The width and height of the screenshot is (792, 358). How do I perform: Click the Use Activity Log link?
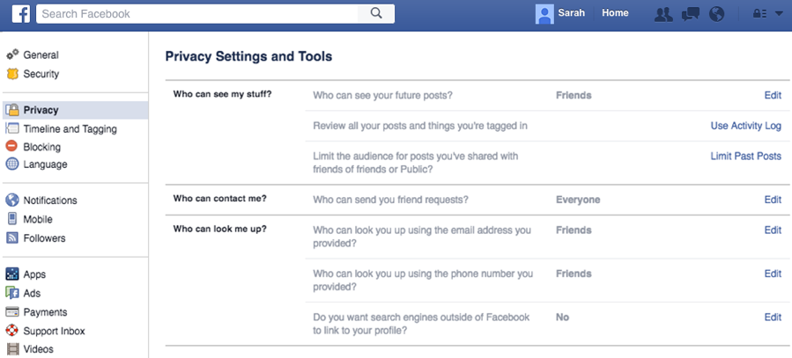click(745, 126)
